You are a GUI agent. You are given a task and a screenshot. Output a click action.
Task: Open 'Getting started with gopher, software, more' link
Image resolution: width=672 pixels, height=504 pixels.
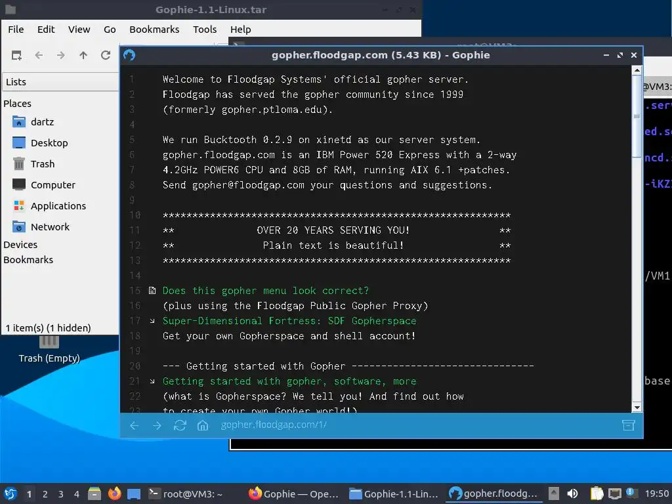point(289,381)
